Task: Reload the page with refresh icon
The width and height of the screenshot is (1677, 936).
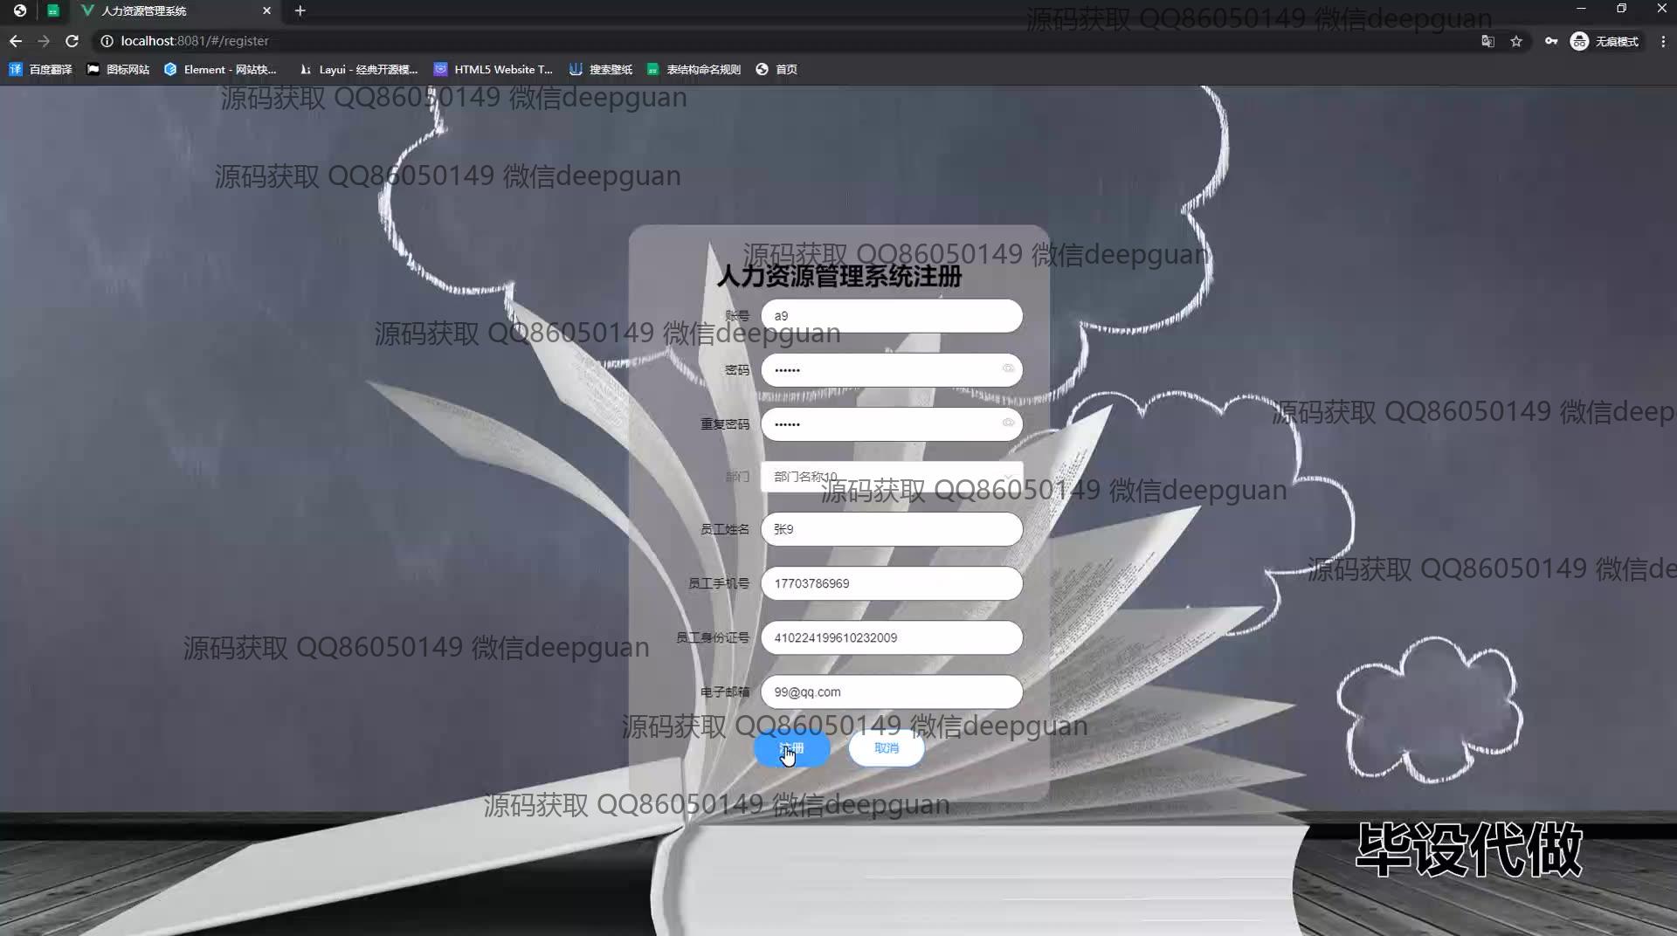Action: (x=72, y=41)
